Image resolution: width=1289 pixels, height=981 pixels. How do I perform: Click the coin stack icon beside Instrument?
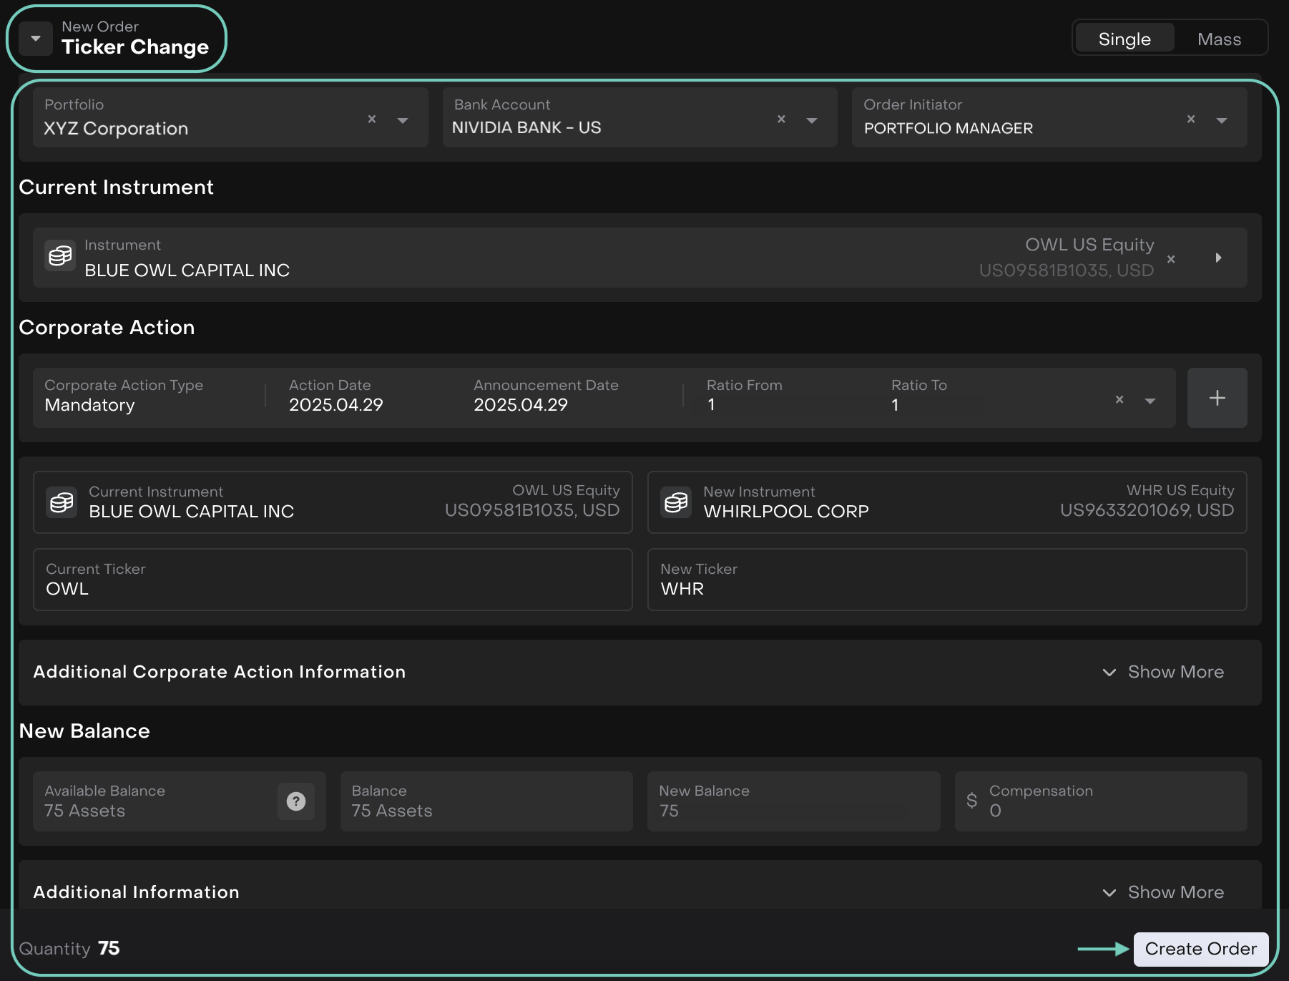click(60, 256)
